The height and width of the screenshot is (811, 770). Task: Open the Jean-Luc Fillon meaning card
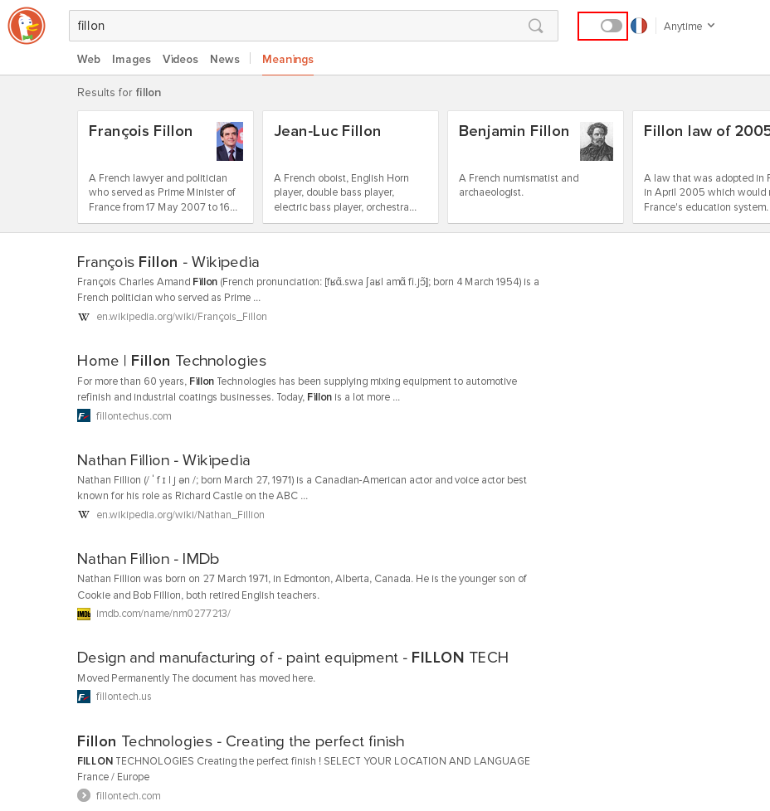[x=350, y=167]
